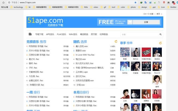Open the extension icon with red badge
178x111 pixels.
[173, 3]
